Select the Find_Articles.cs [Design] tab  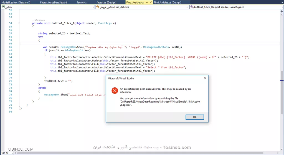tap(167, 2)
